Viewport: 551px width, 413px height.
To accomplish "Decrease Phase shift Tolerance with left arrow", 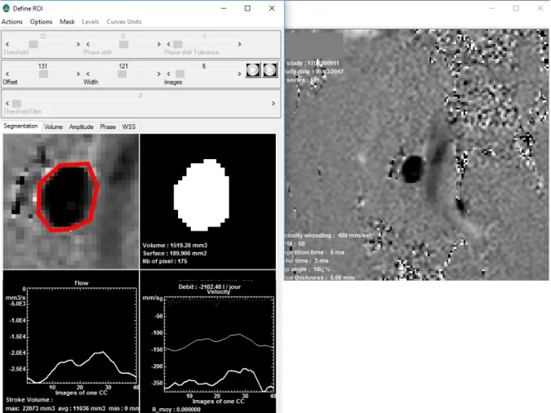I will pos(169,44).
